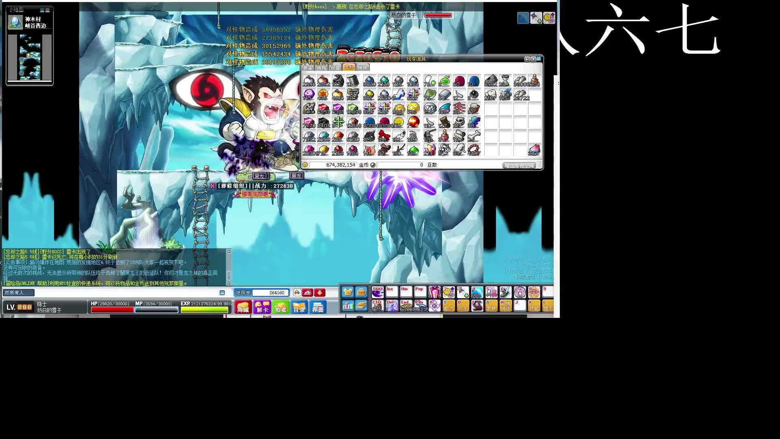
Task: Switch to the 装备 equipment tab
Action: (308, 68)
